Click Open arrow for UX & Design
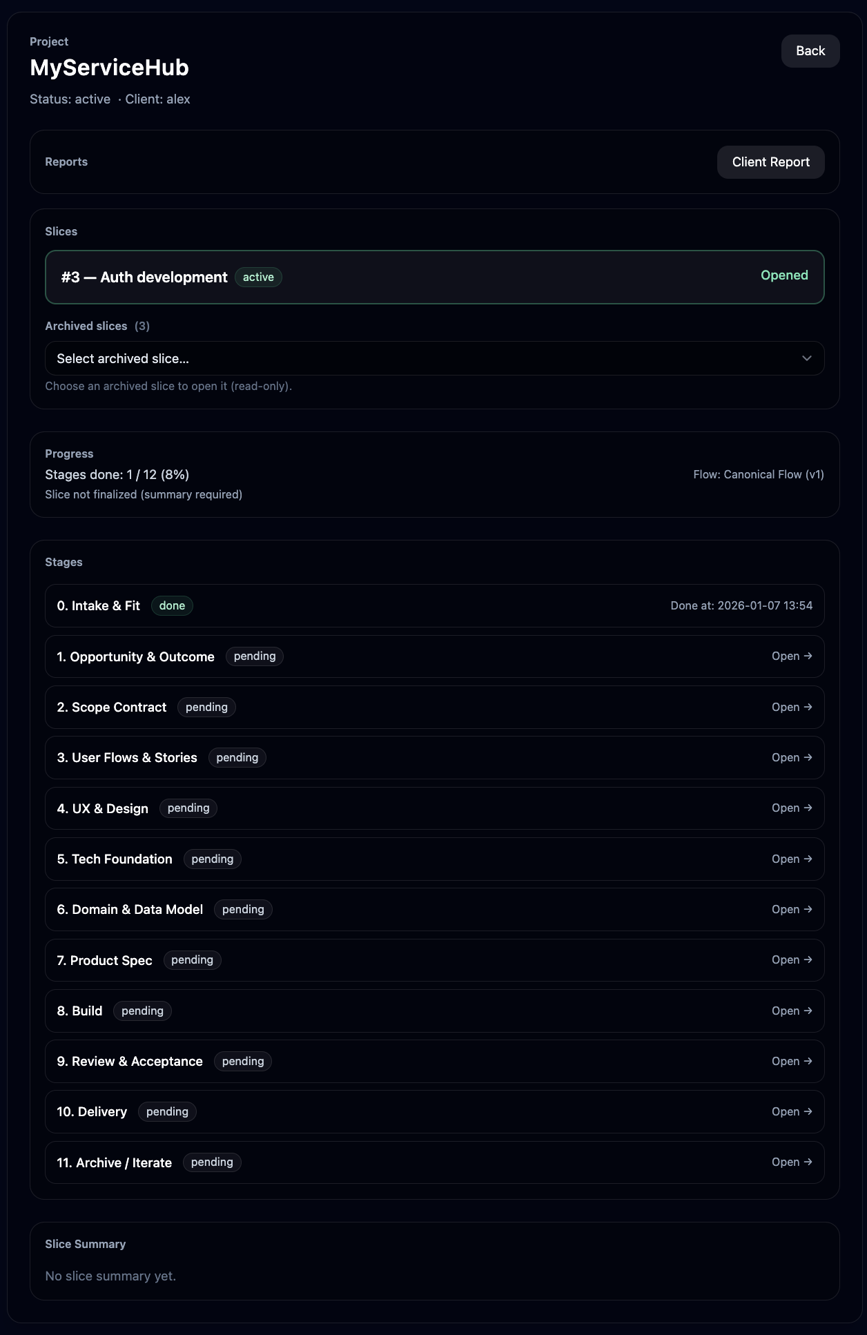Image resolution: width=867 pixels, height=1335 pixels. click(x=791, y=808)
